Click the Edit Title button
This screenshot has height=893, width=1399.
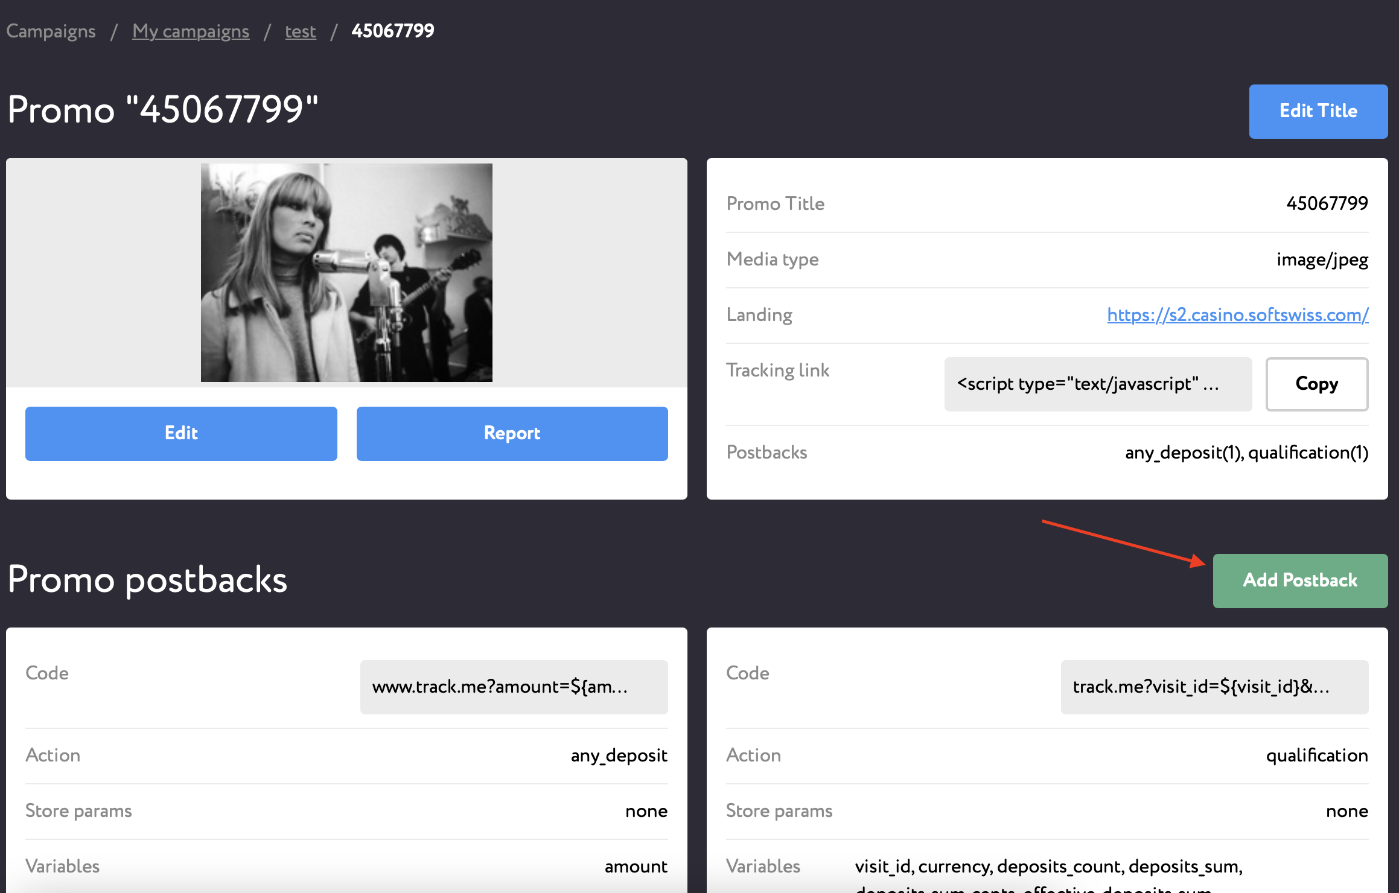click(x=1318, y=112)
